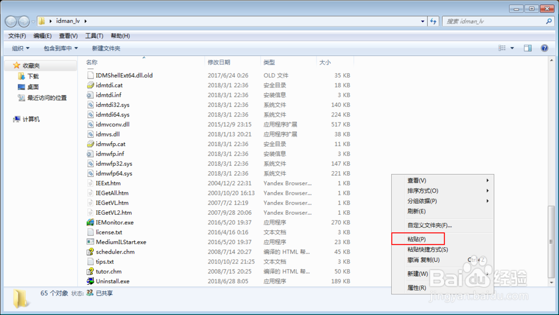Viewport: 559px width, 315px height.
Task: Click the Favorites star icon in sidebar
Action: pyautogui.click(x=16, y=65)
